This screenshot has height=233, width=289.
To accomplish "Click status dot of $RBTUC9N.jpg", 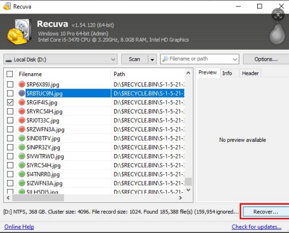I will [x=22, y=93].
